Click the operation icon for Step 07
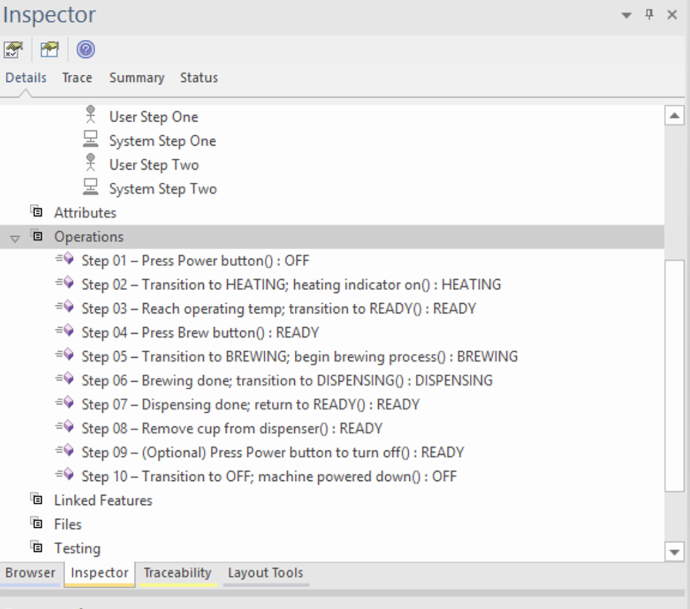 pyautogui.click(x=64, y=402)
